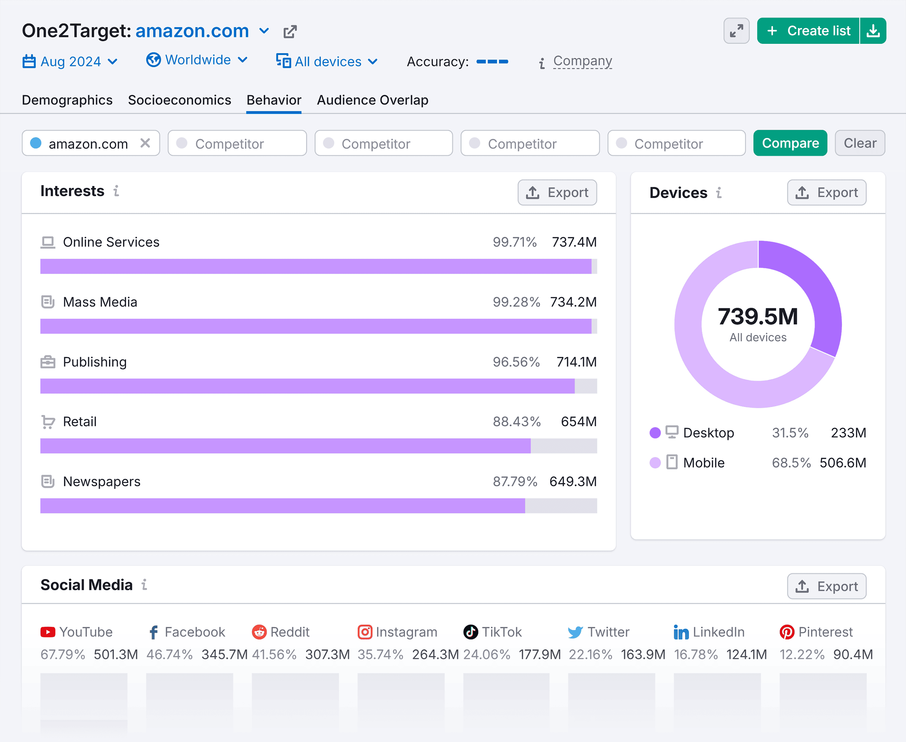Switch to the Demographics tab
Screen dimensions: 906x742
[67, 99]
